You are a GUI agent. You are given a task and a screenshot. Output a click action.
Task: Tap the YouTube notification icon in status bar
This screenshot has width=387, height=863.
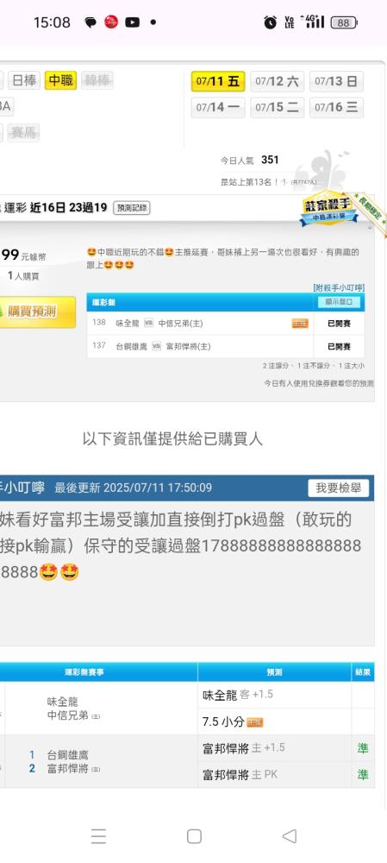click(132, 22)
